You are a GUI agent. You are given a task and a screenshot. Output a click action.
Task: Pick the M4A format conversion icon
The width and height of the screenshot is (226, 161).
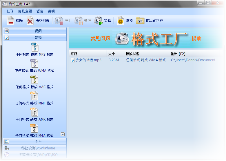34,128
